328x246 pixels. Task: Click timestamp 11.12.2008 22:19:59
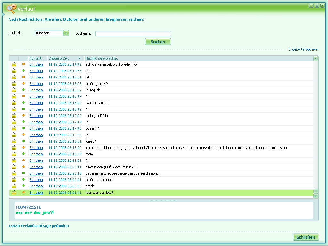click(65, 160)
